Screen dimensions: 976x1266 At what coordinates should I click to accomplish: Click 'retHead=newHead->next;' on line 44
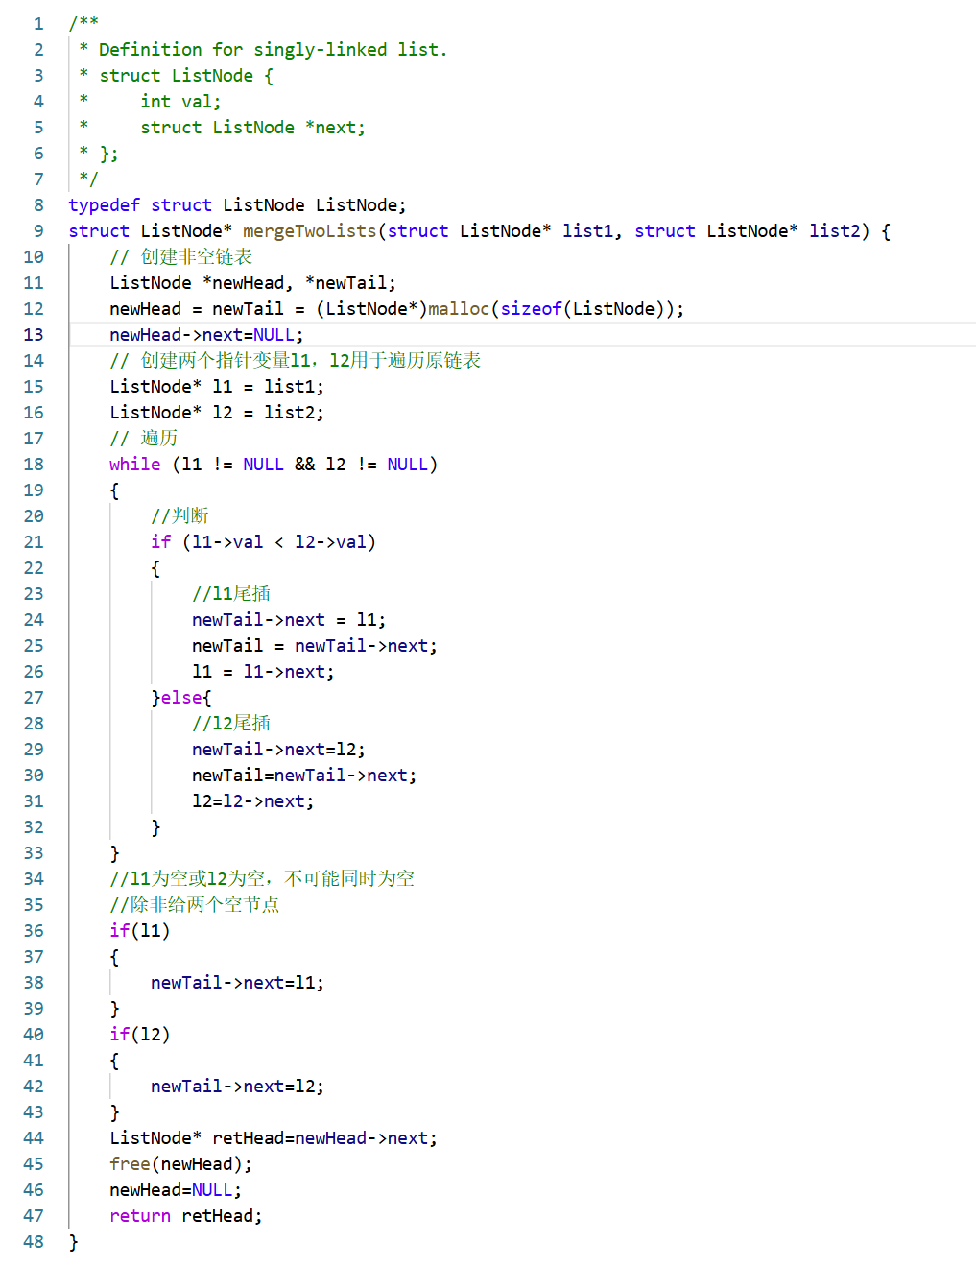point(324,1137)
